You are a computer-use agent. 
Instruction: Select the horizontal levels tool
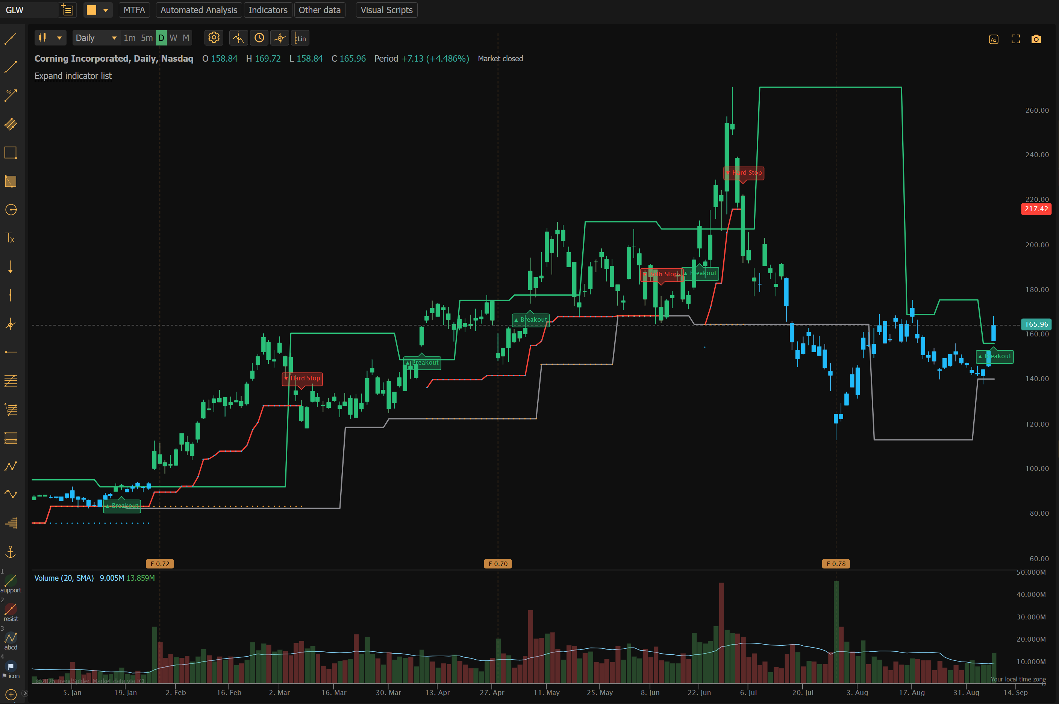click(10, 438)
